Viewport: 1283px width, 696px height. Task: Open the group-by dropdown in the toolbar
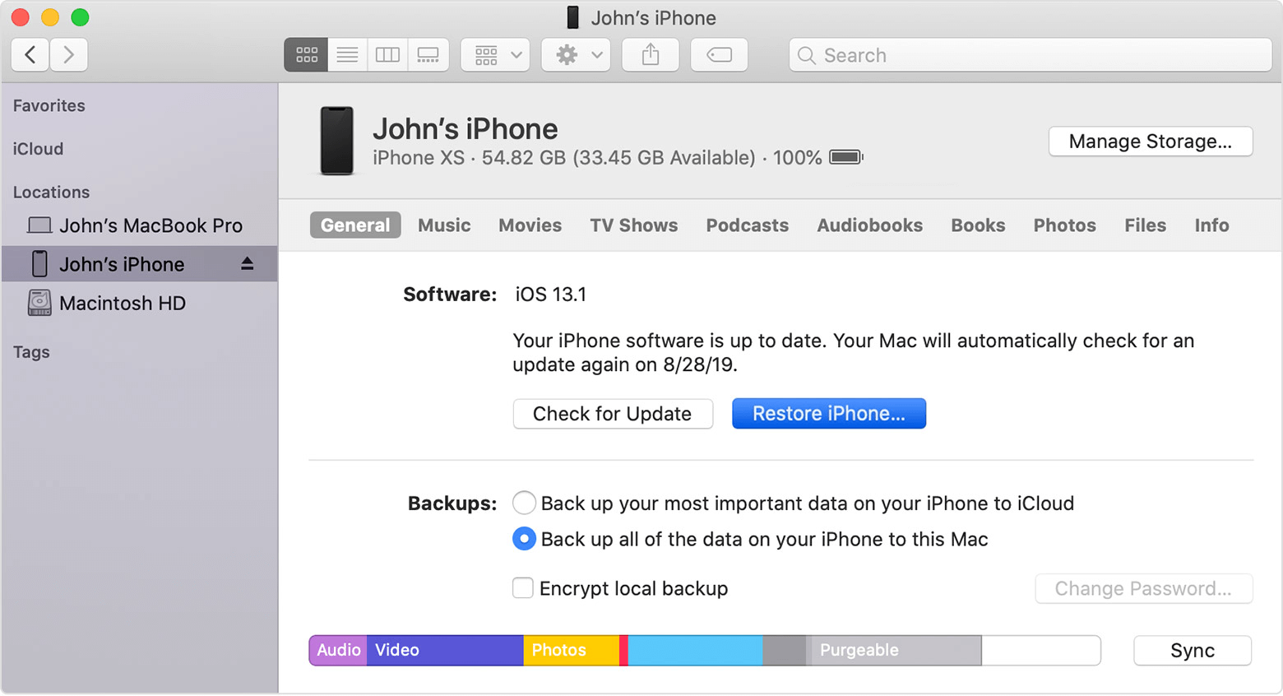coord(494,54)
